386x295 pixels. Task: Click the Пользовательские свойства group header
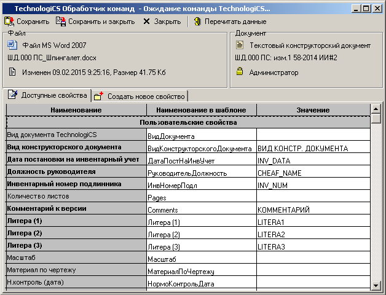pos(188,123)
